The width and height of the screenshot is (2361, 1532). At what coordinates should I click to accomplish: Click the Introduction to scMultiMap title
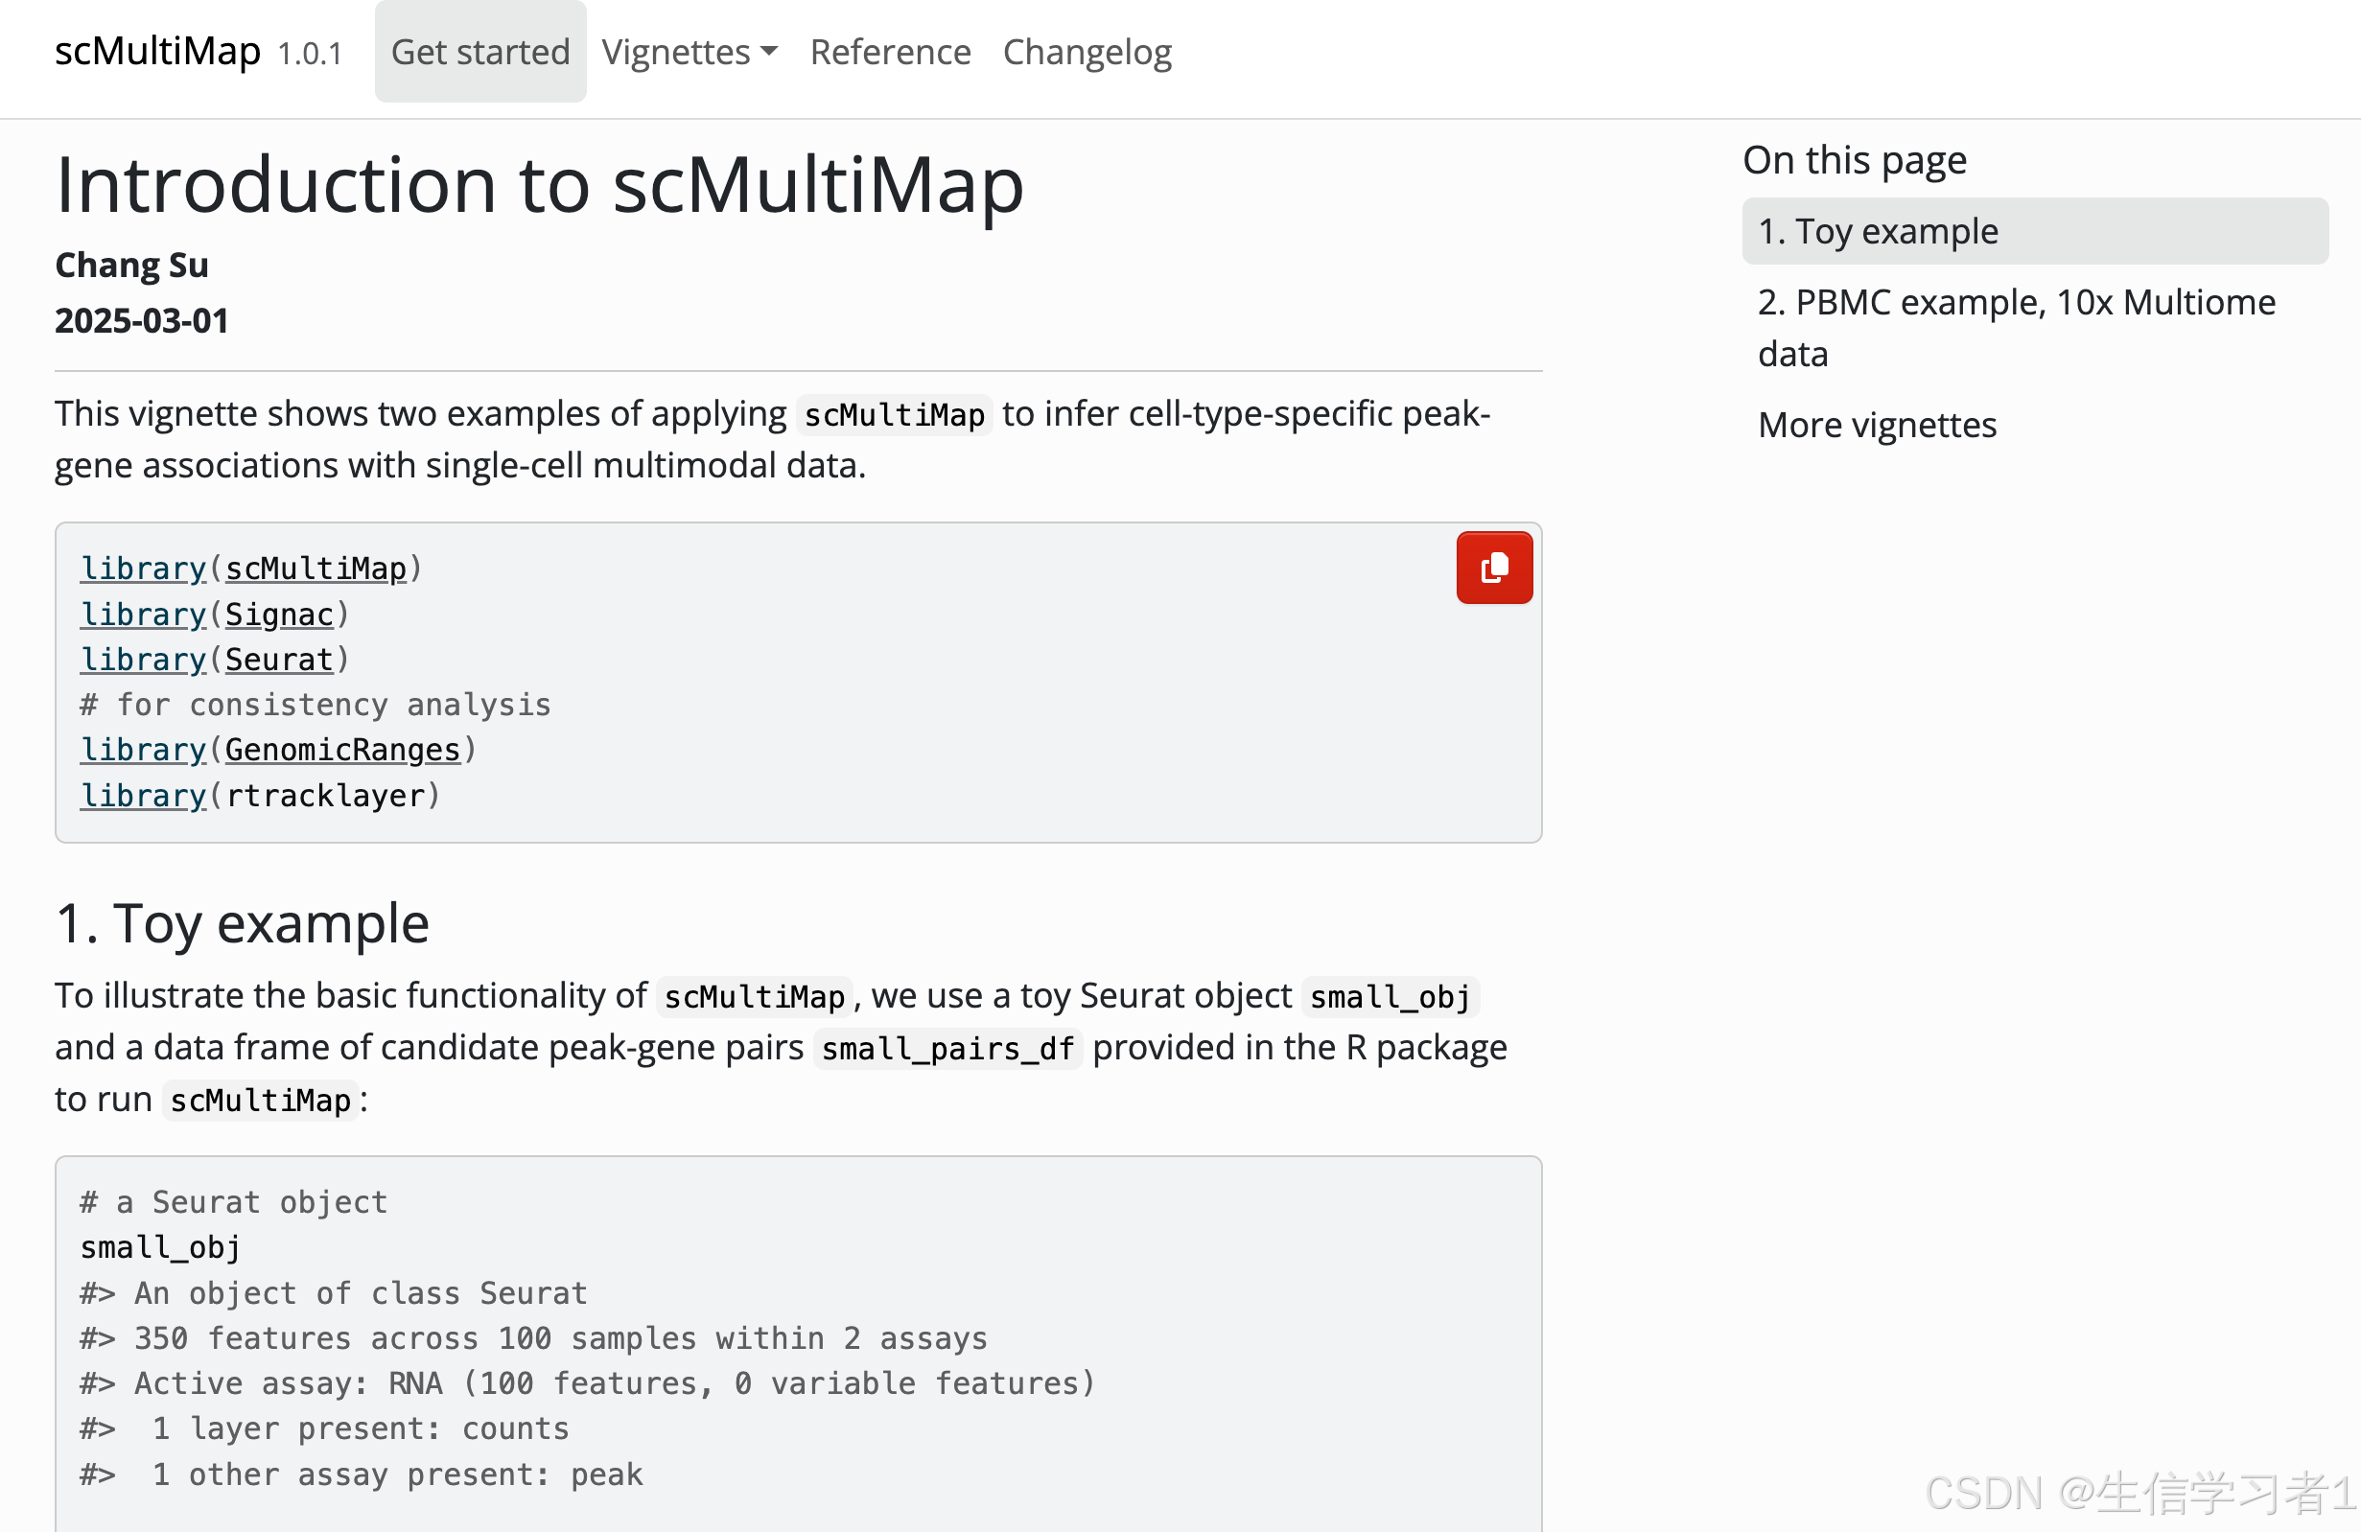(539, 185)
